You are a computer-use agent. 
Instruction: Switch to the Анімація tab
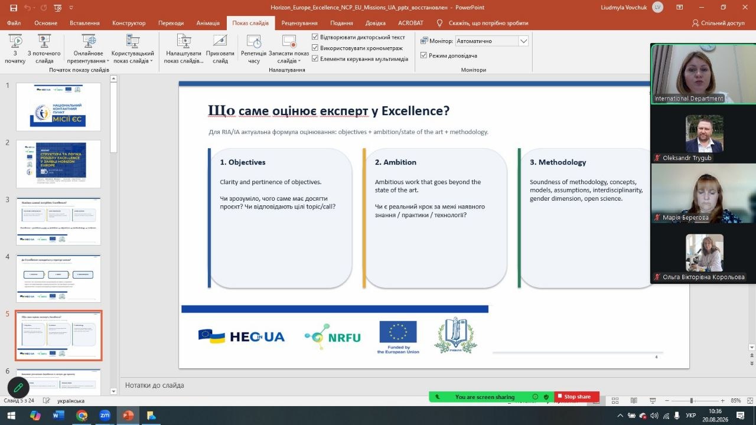208,23
